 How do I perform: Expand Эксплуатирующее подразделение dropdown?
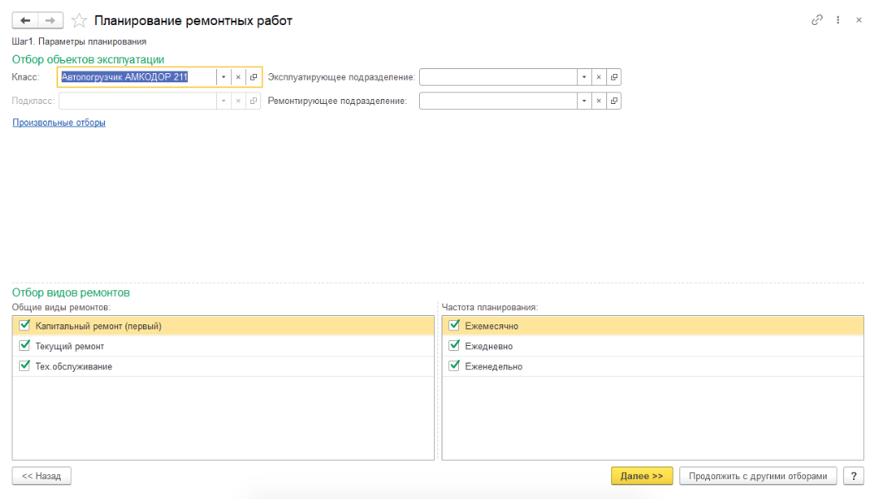584,77
